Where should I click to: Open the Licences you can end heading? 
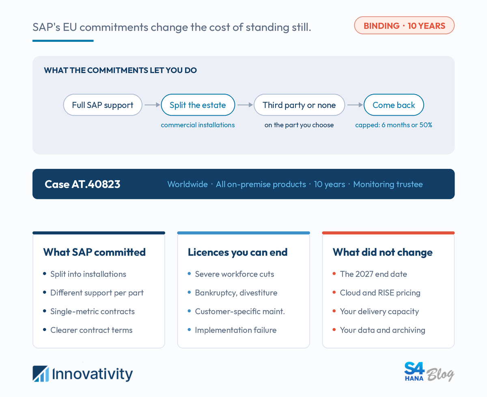(x=237, y=252)
